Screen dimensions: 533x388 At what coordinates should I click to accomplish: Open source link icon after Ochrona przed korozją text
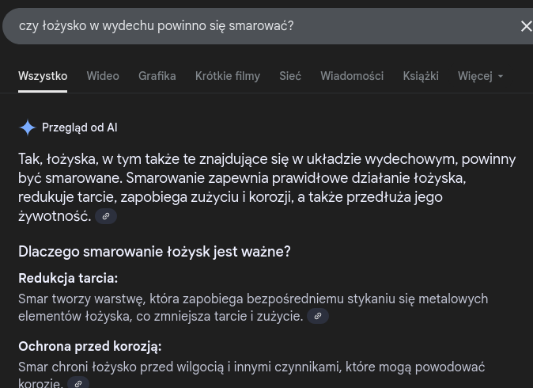pos(78,383)
